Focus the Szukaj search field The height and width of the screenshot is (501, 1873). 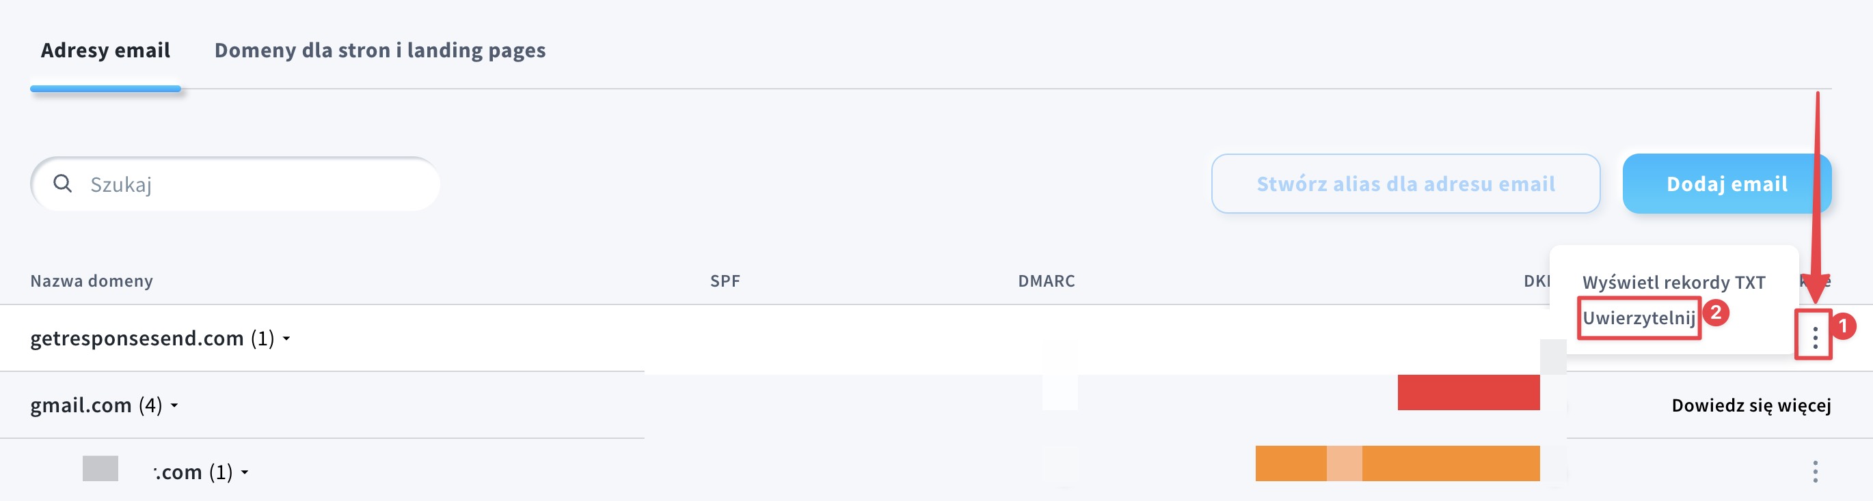(x=254, y=184)
